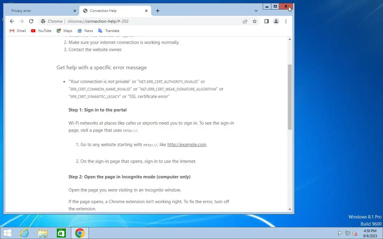Open File Explorer from the taskbar
Screen dimensions: 383x239
tap(43, 233)
